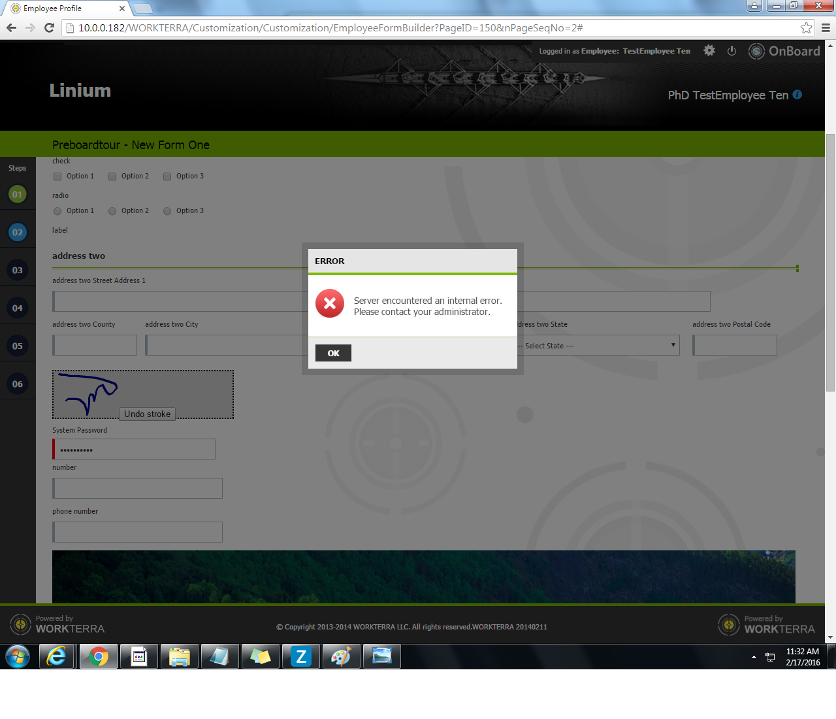Check the Option 1 checkbox under check
The height and width of the screenshot is (719, 836).
pyautogui.click(x=57, y=176)
